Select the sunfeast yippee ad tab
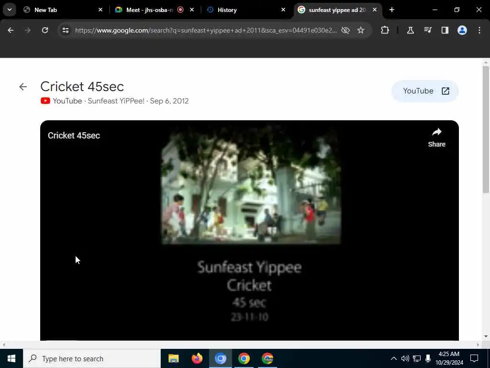This screenshot has width=490, height=368. click(x=337, y=10)
